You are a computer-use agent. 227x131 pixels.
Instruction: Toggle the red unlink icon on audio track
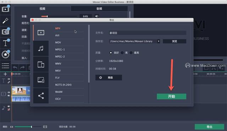click(9, 109)
